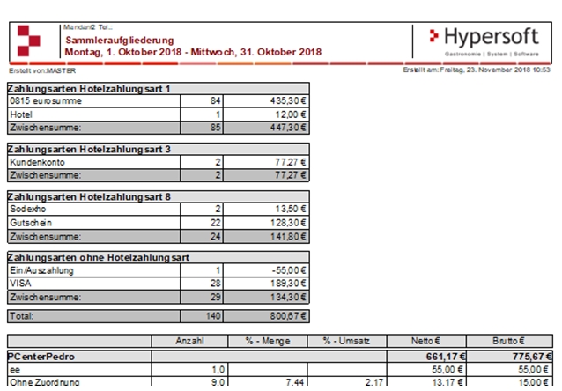Select the Sammleraufgliederung report title
562x391 pixels.
117,41
